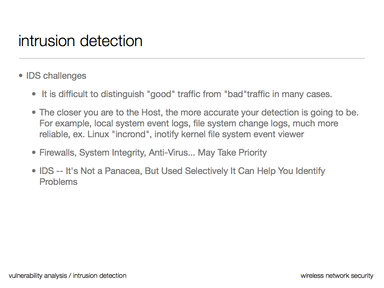Click the bullet dot beside "IDS challenges"

click(21, 76)
